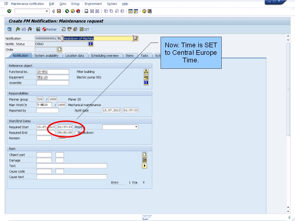Click the blue status info icon beside OSNO
This screenshot has height=221, width=295.
click(91, 44)
